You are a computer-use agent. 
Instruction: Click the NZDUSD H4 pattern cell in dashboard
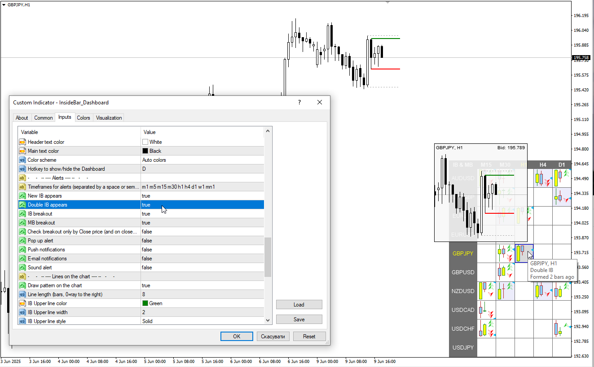tap(543, 291)
